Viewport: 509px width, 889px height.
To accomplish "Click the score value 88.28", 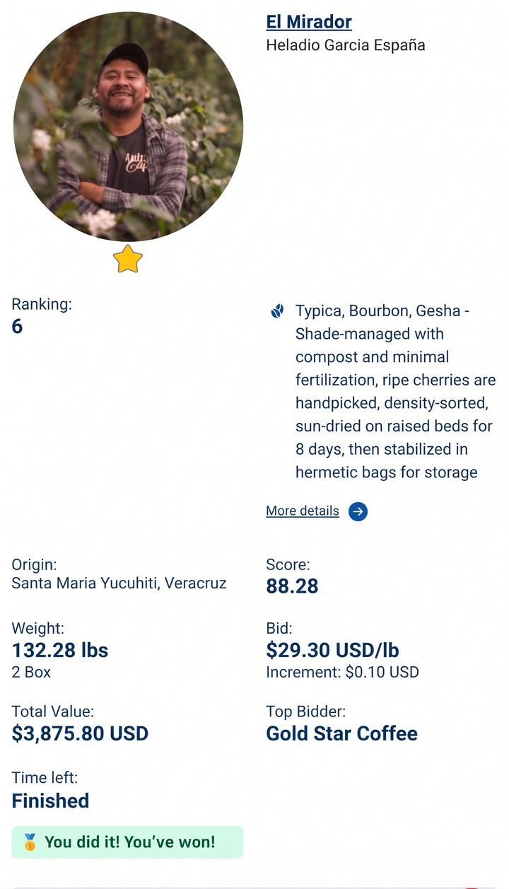I will point(292,586).
